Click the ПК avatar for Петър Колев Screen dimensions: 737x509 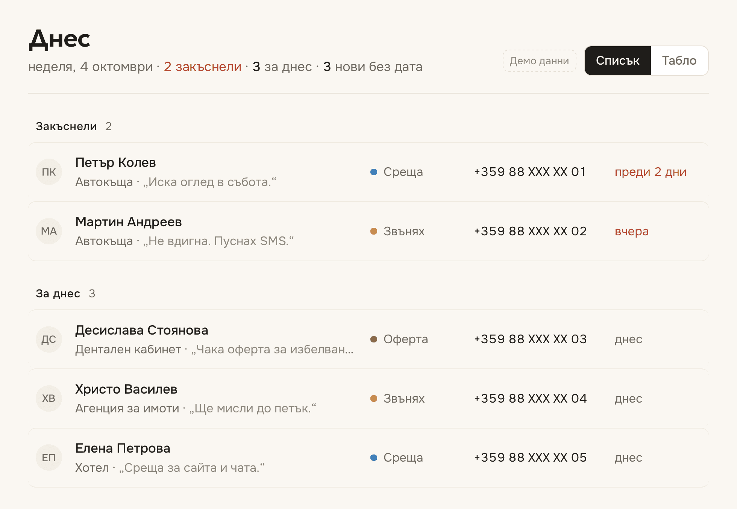49,172
